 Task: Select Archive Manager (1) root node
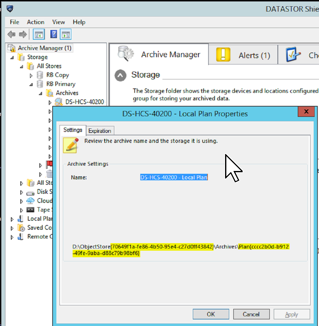(44, 48)
